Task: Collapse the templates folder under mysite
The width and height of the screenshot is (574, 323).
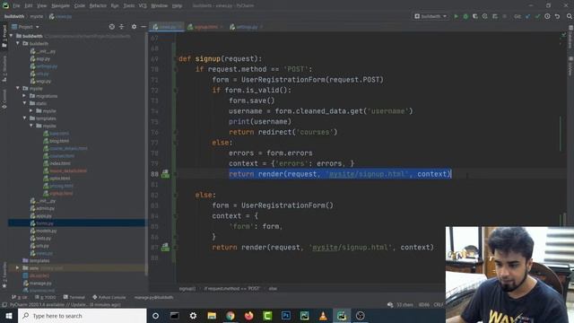Action: (x=24, y=118)
